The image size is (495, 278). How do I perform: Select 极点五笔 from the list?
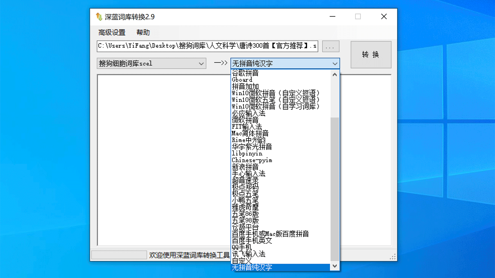pyautogui.click(x=280, y=194)
